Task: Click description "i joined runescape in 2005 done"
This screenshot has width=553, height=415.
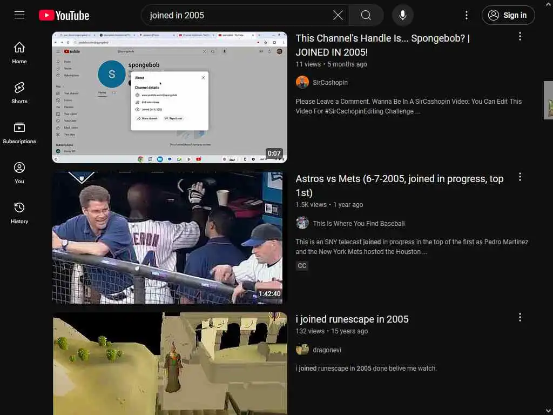Action: click(366, 369)
